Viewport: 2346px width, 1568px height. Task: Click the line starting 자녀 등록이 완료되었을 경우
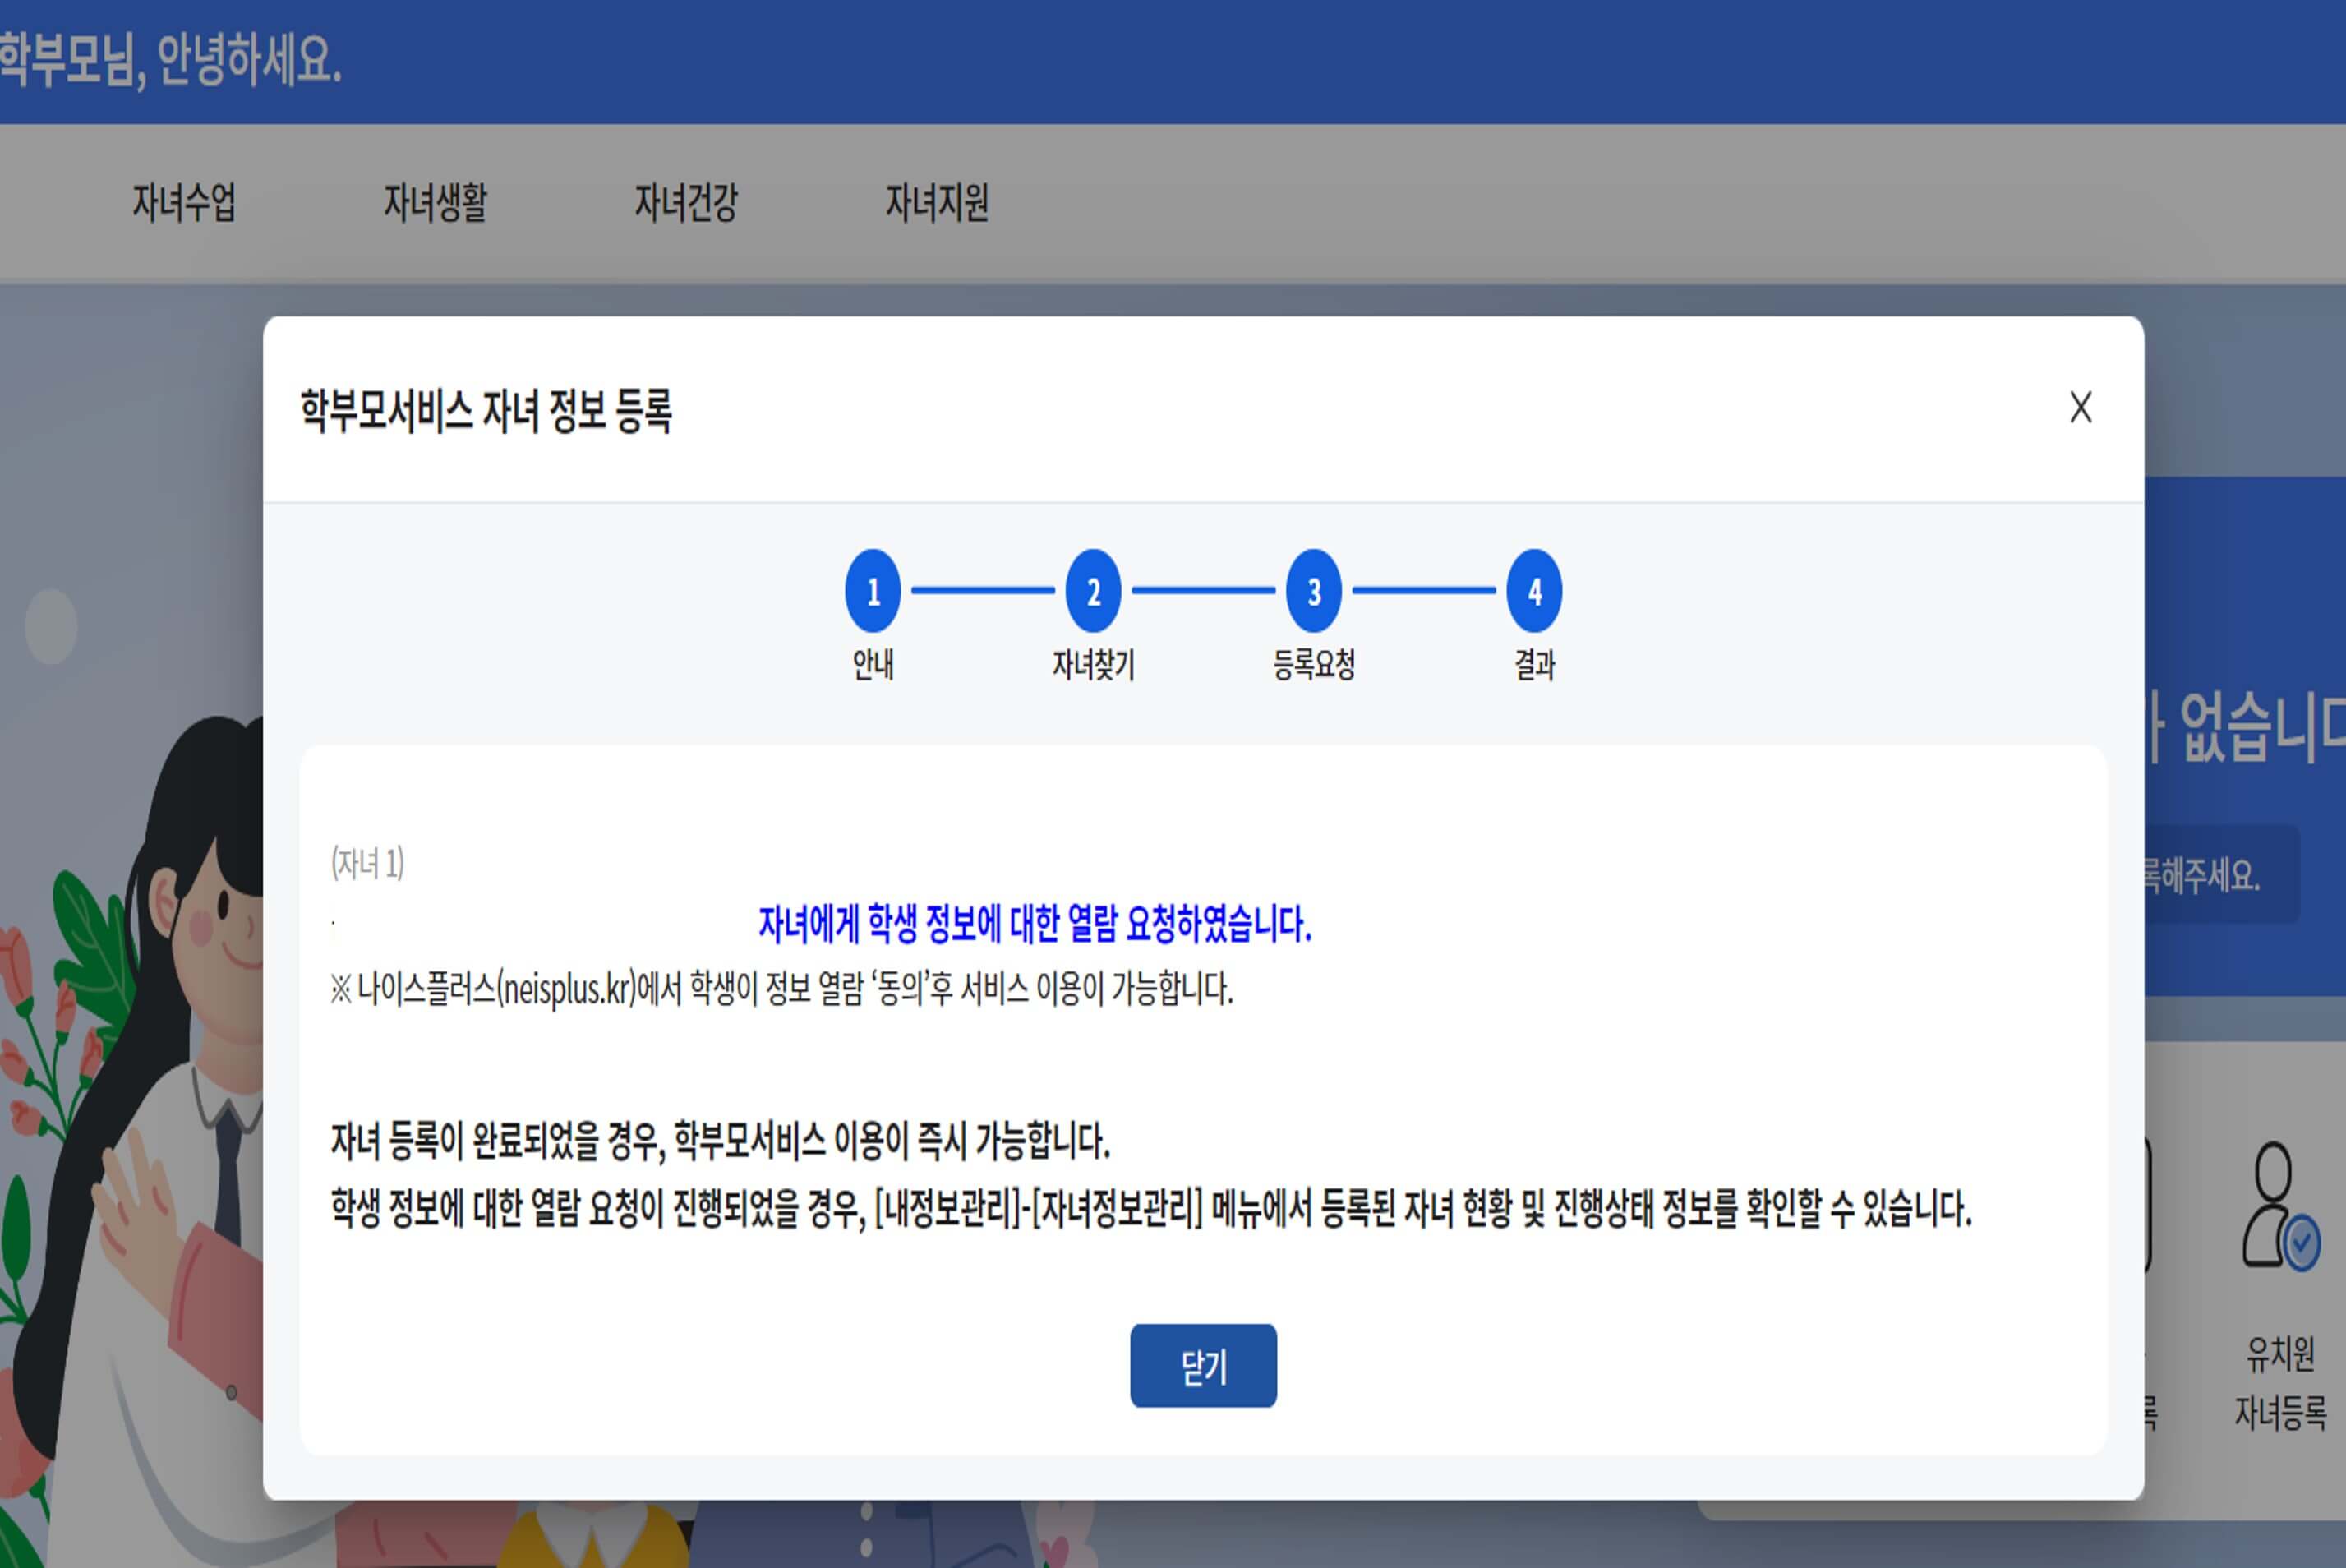(x=720, y=1141)
